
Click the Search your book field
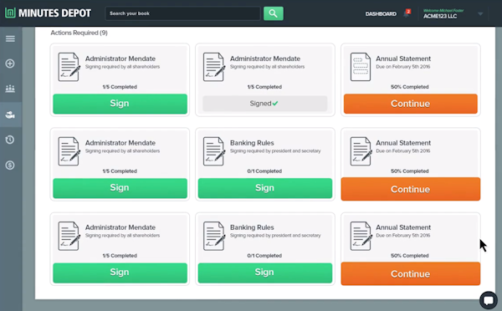(x=182, y=13)
